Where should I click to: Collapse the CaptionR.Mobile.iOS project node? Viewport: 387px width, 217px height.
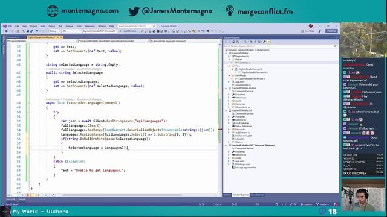click(x=226, y=110)
